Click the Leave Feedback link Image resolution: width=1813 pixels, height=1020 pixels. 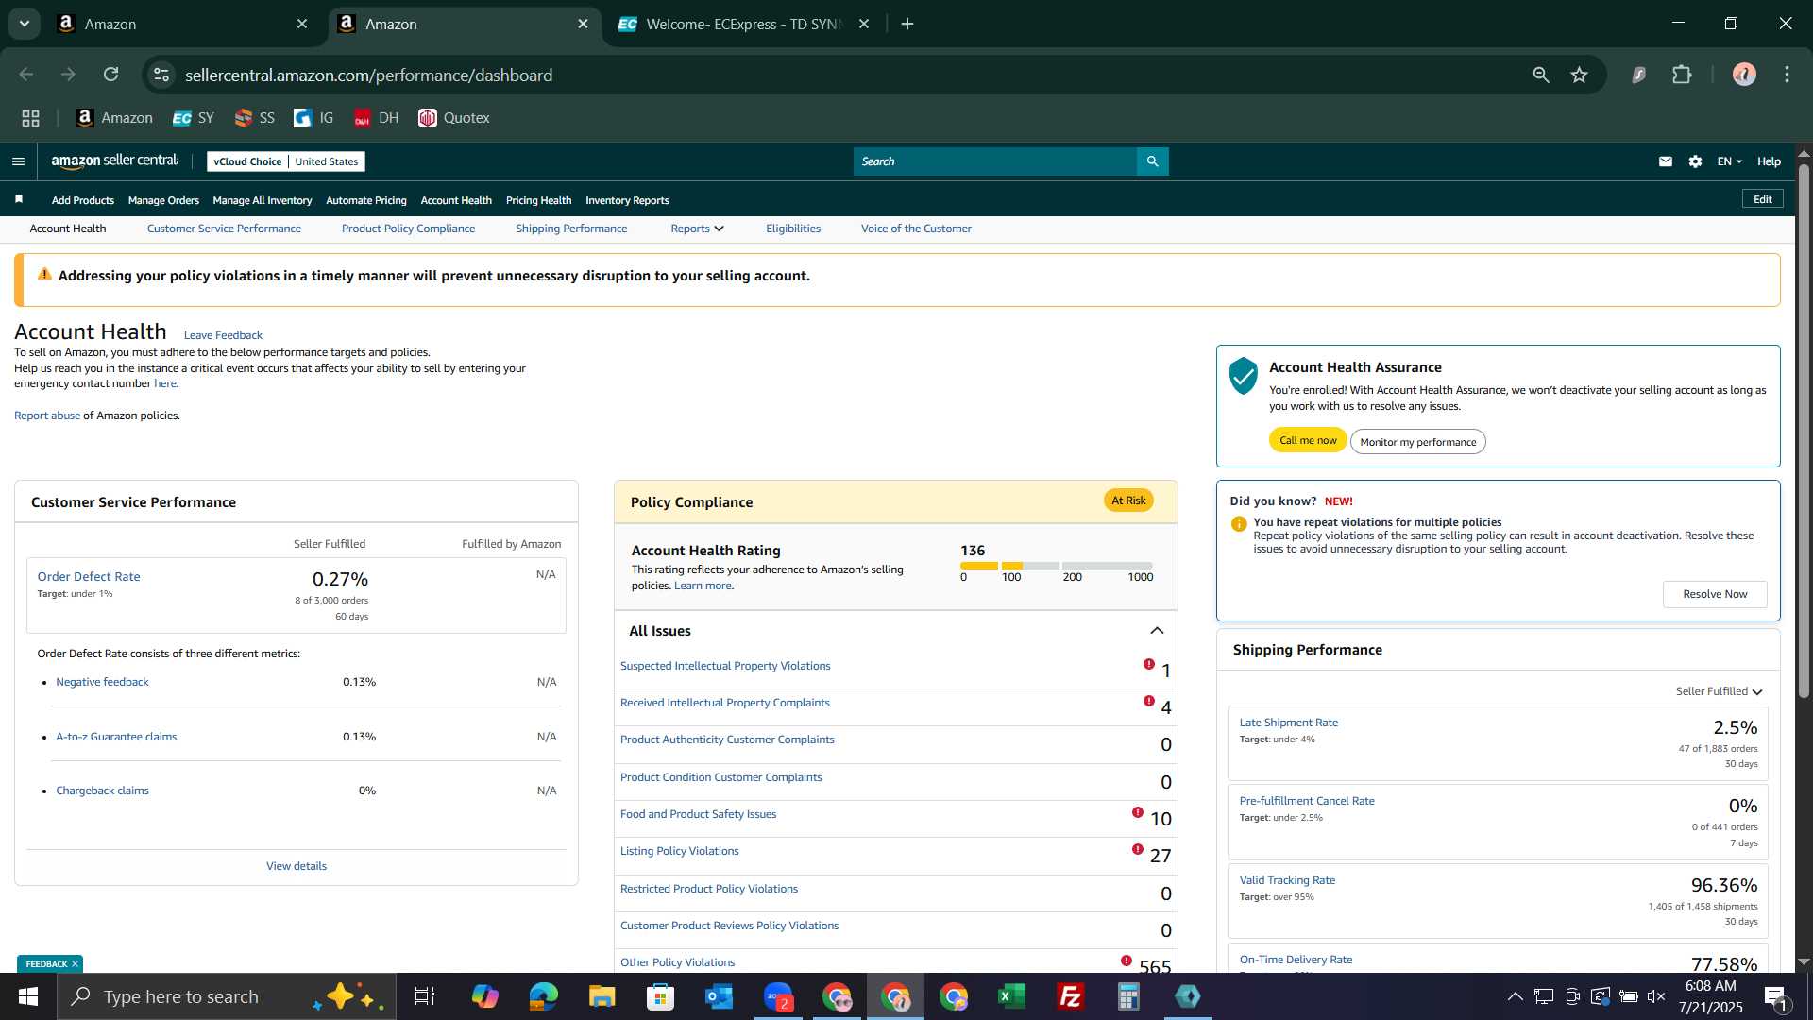223,335
